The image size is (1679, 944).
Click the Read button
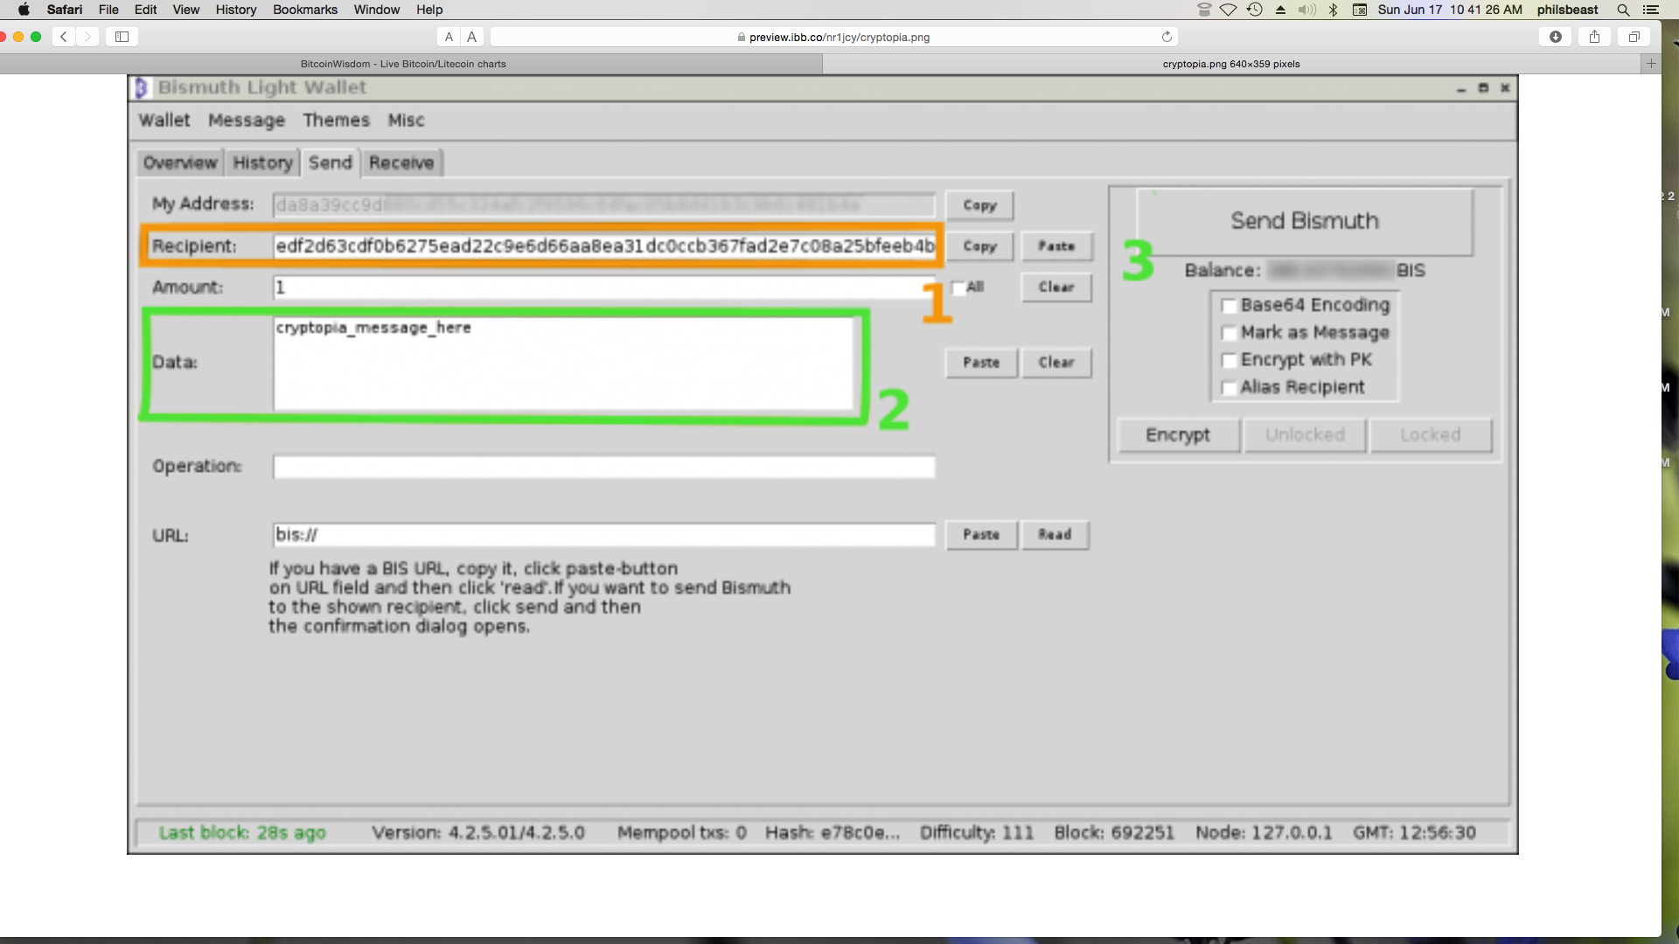pyautogui.click(x=1055, y=535)
